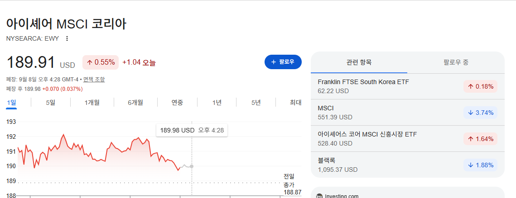Click the MSCI down 3.74% badge
516x198 pixels.
pos(481,113)
